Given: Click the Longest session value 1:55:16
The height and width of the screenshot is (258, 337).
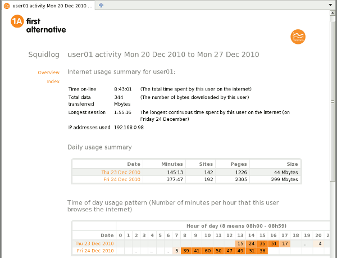Looking at the screenshot, I should tap(122, 112).
